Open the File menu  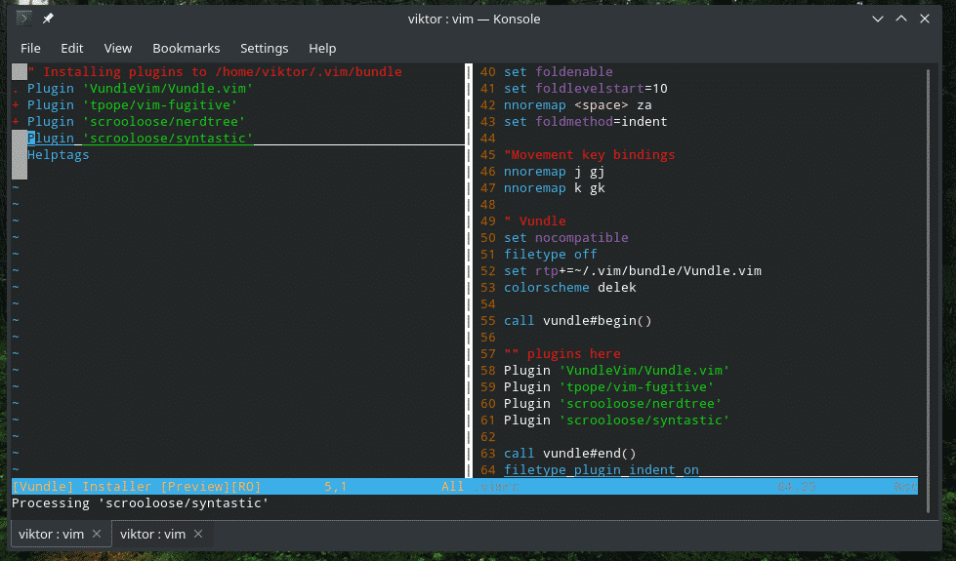(30, 48)
